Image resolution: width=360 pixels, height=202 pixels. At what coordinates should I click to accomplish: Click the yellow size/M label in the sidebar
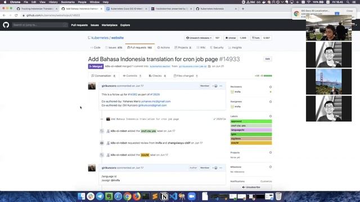[x=251, y=143]
